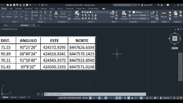Open the View ribbon tab

click(37, 9)
